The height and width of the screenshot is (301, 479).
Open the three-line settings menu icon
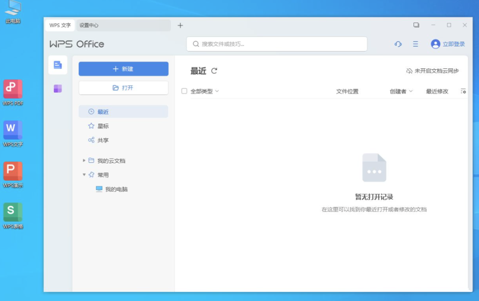(415, 44)
